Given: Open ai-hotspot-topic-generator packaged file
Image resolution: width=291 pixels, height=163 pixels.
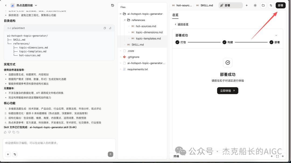Looking at the screenshot, I should coord(146,63).
